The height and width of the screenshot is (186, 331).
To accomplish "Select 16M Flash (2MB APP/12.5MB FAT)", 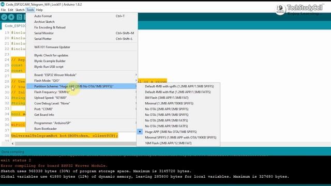I will [x=178, y=143].
